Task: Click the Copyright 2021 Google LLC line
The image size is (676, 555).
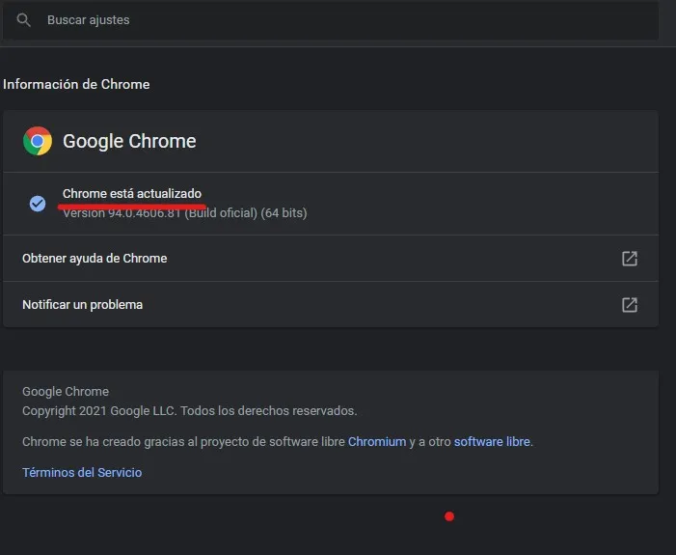Action: 190,410
